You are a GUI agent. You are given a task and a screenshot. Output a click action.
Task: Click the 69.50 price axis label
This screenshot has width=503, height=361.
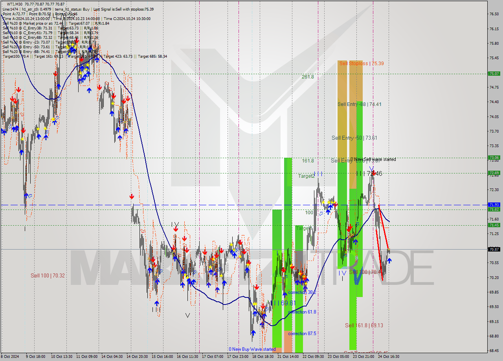click(494, 306)
